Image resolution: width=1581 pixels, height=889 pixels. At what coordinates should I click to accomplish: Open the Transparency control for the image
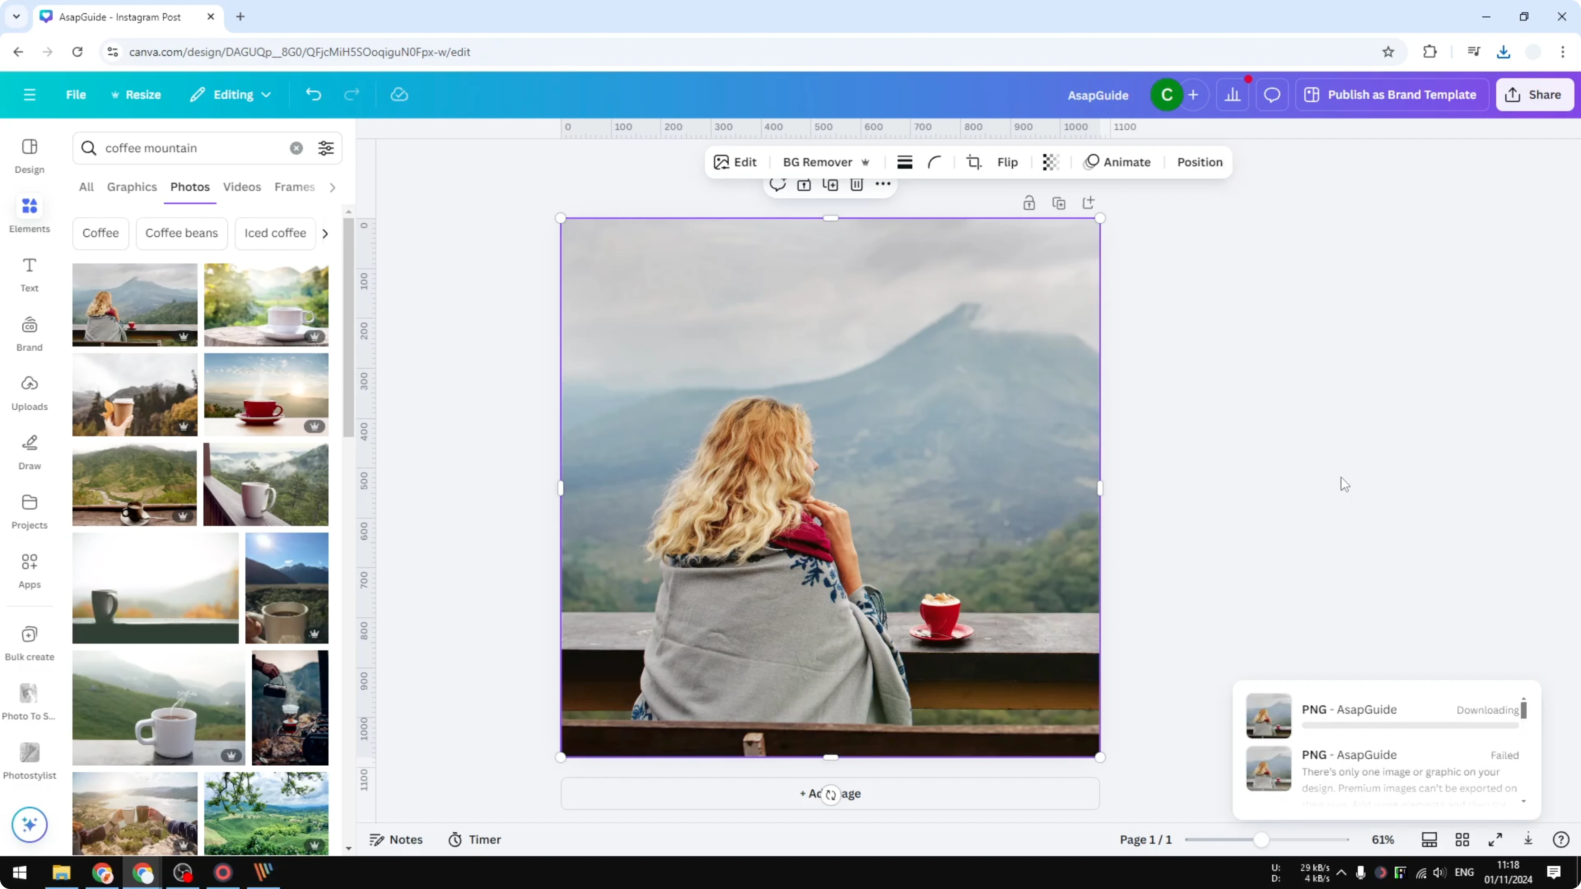click(x=1051, y=162)
